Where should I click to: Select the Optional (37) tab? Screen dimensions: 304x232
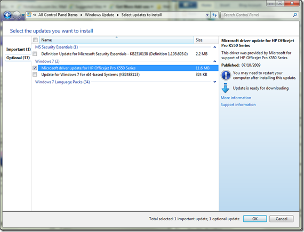tap(18, 58)
